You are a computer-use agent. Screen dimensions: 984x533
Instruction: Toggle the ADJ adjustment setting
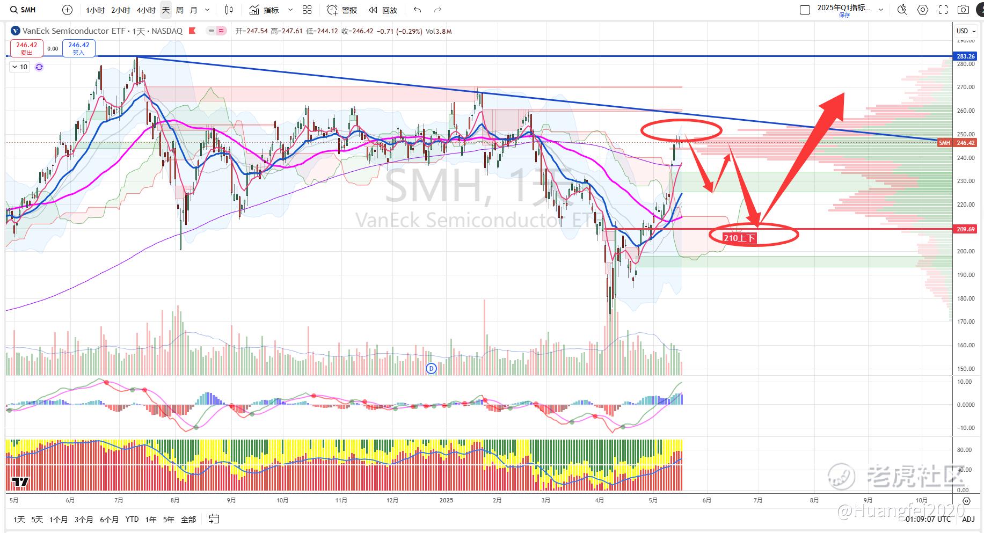point(968,519)
